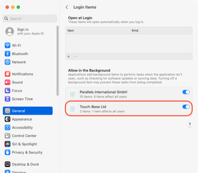
Task: Open Control Center settings label
Action: (24, 136)
